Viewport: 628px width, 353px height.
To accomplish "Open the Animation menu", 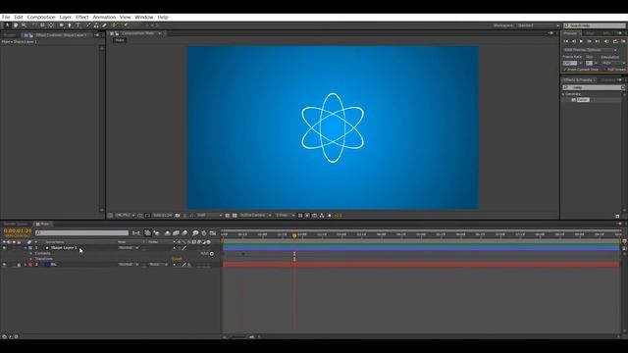I will coord(104,18).
